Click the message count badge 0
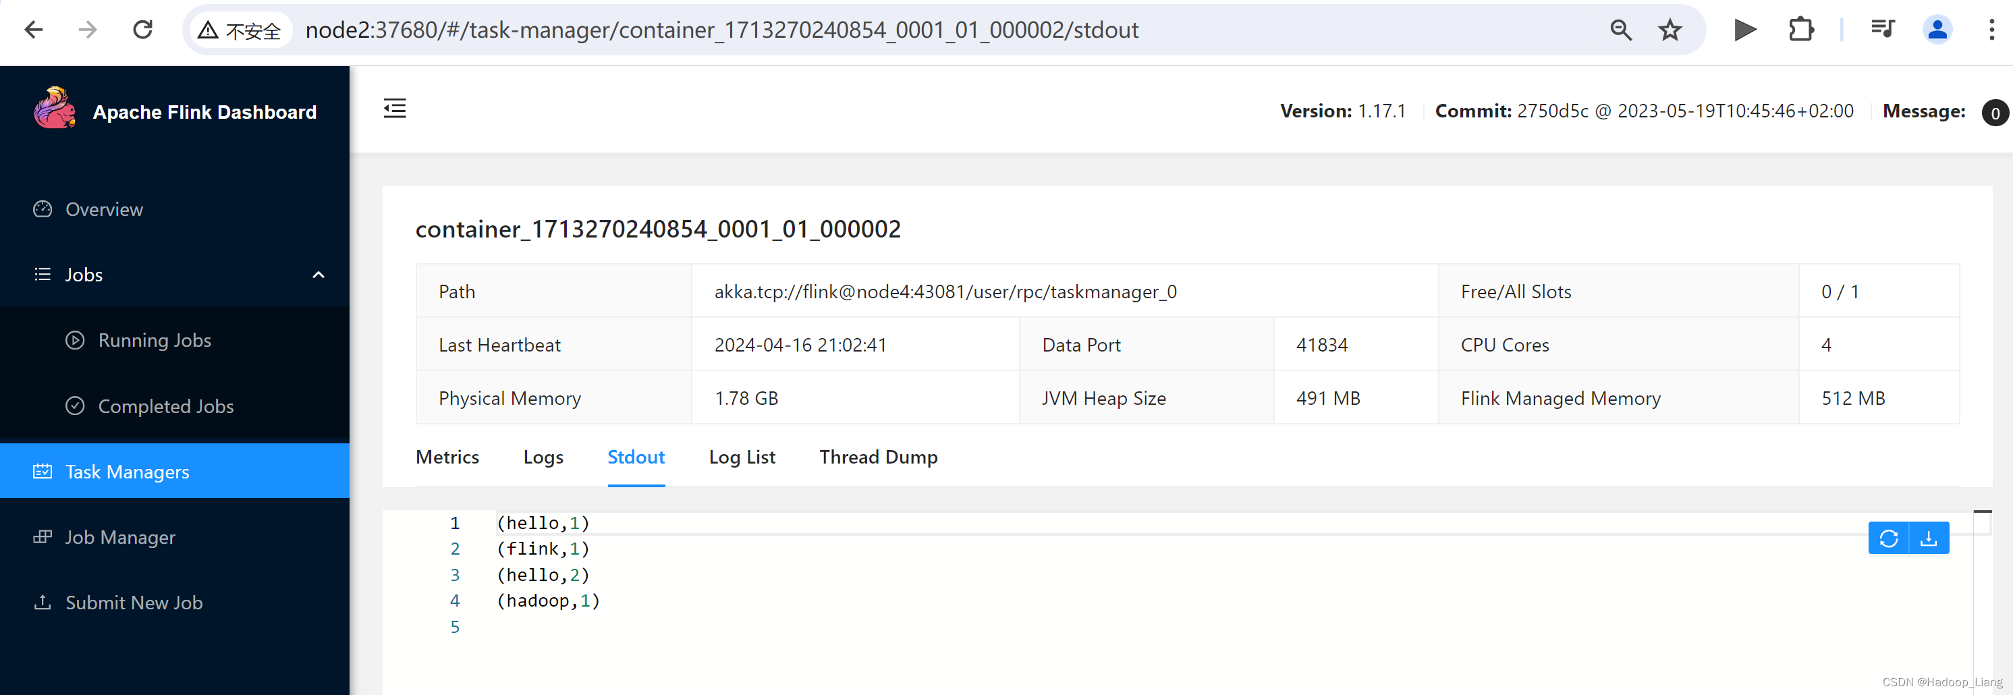The width and height of the screenshot is (2013, 695). 1995,113
